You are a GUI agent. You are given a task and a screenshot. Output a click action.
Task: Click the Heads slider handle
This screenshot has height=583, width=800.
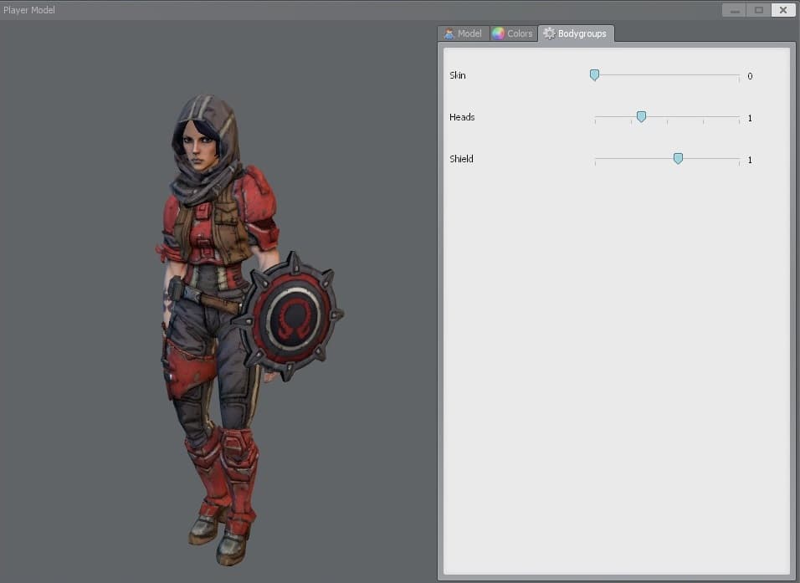pos(641,117)
